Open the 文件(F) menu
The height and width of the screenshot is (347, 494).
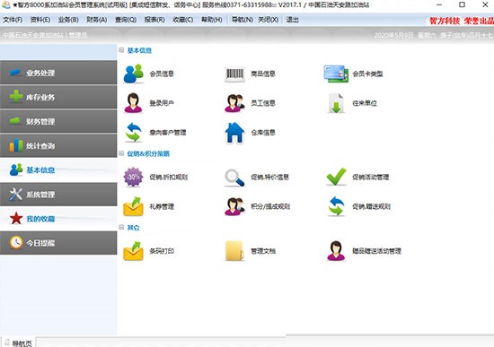(13, 20)
